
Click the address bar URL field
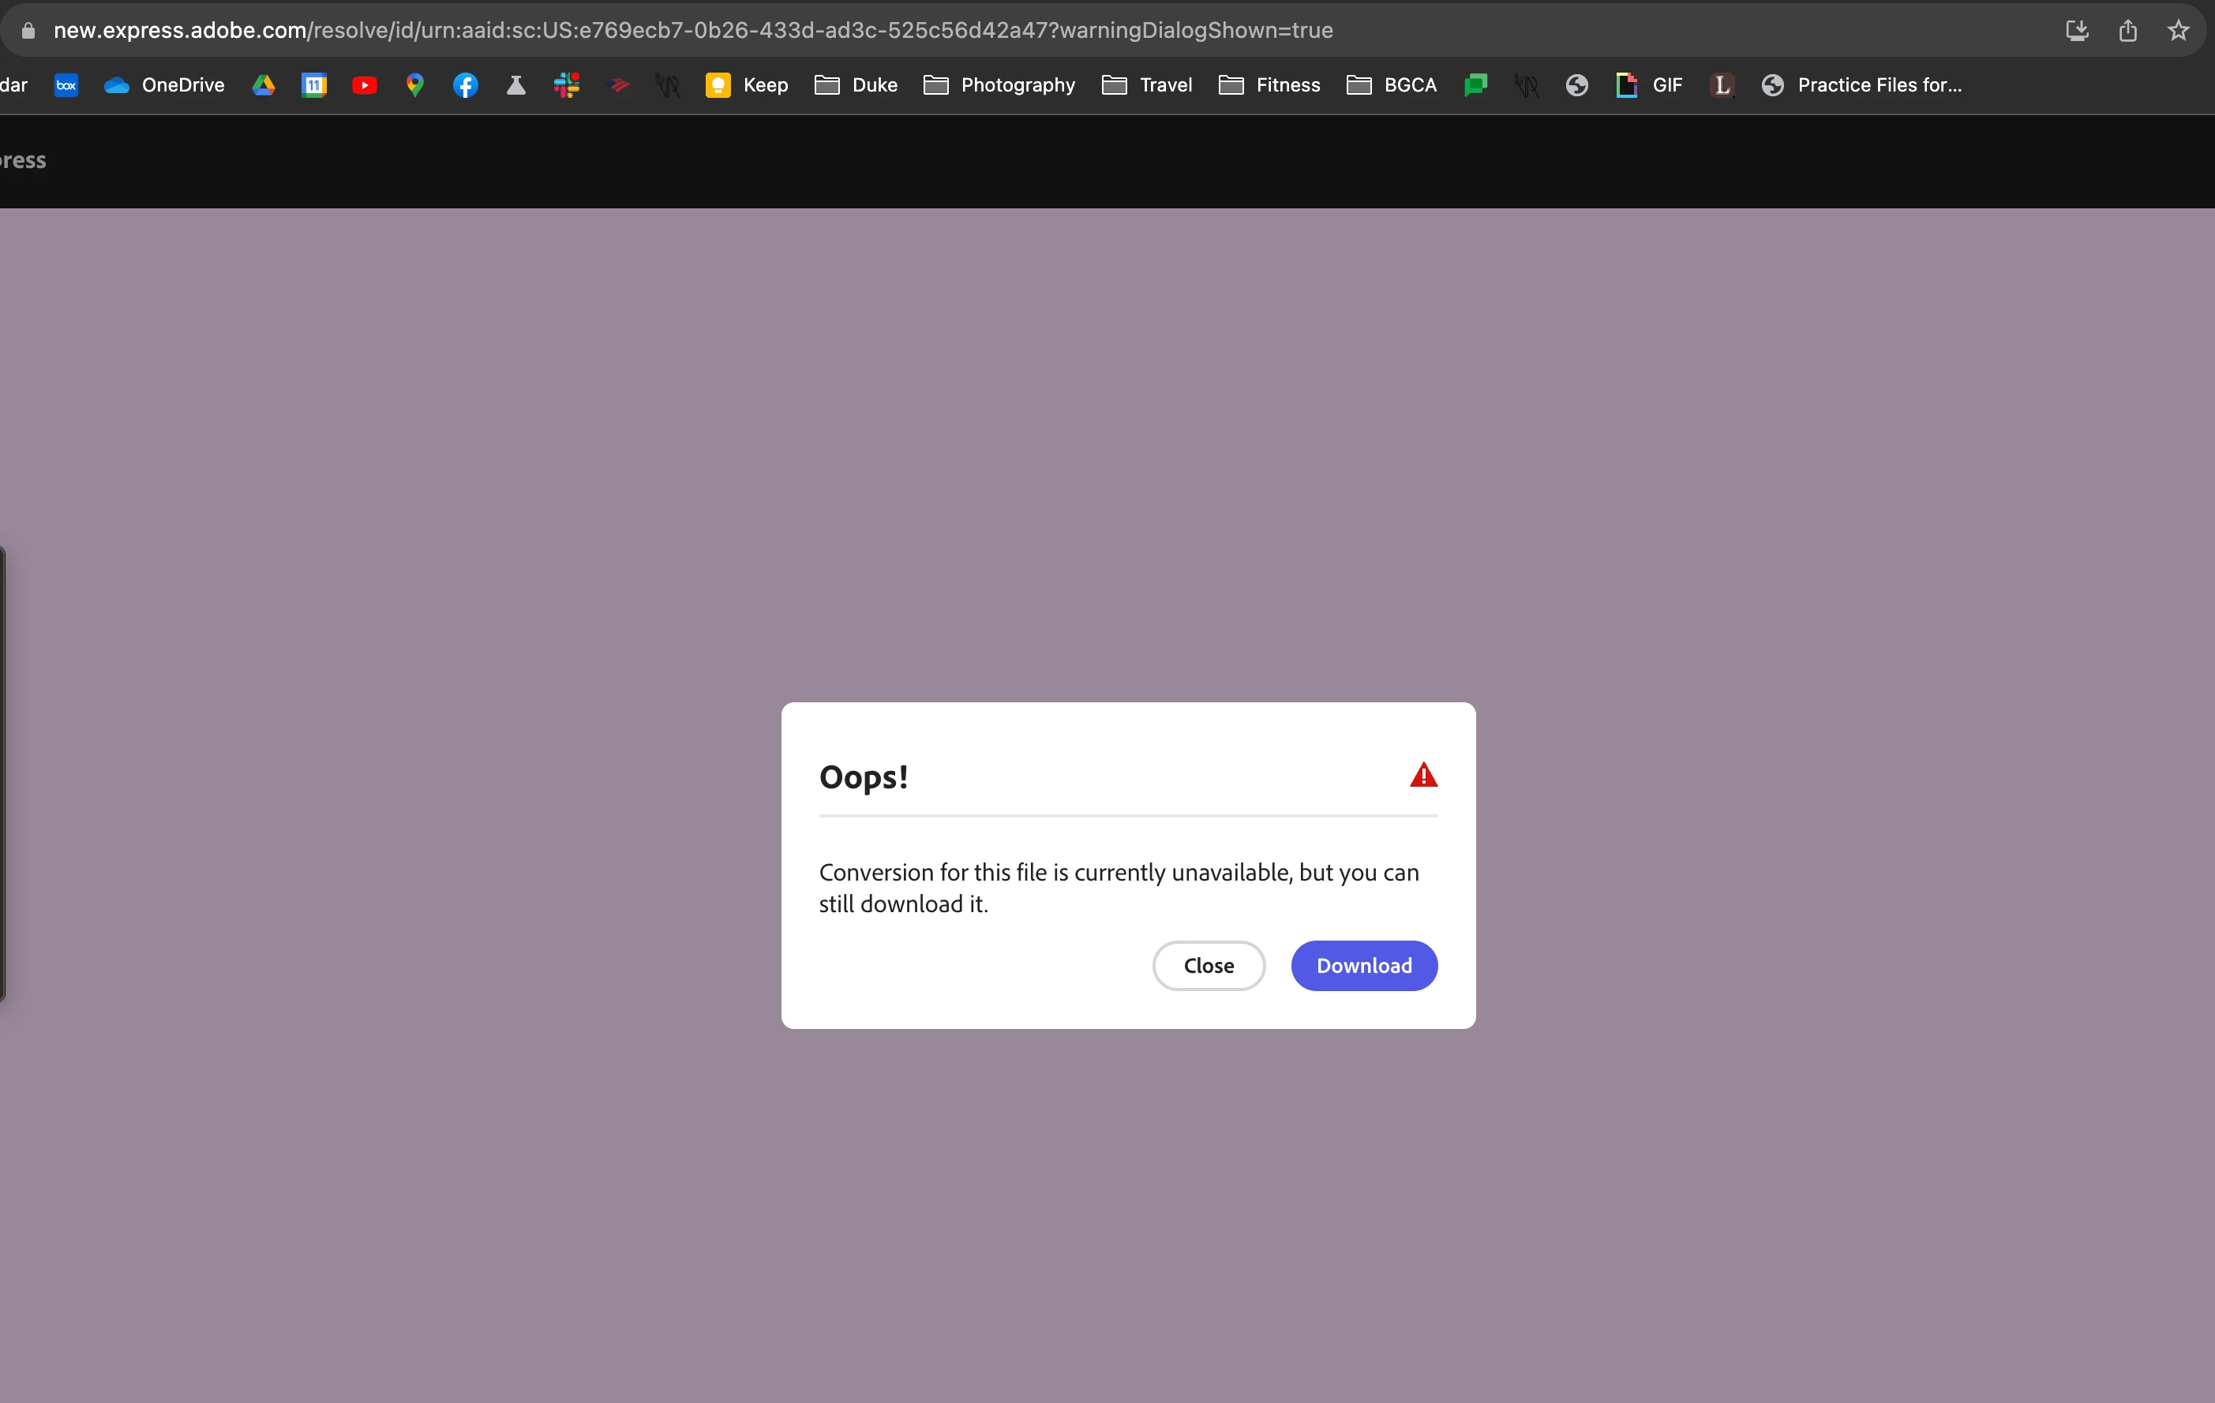coord(691,30)
